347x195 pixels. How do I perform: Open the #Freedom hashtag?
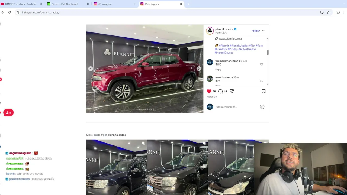coord(221,49)
